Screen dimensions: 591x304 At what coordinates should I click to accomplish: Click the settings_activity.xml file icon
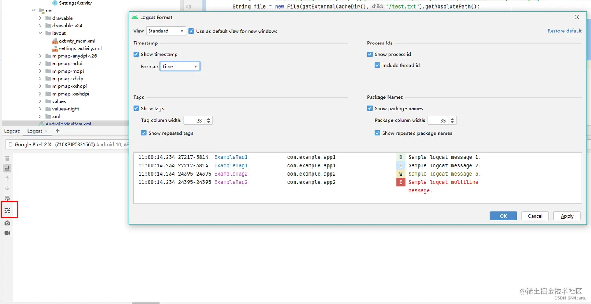[x=55, y=48]
